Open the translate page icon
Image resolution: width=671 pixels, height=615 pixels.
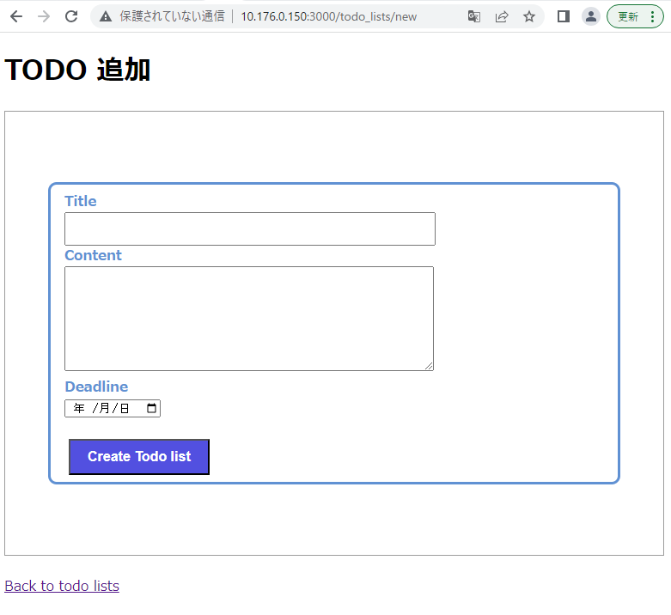[473, 16]
